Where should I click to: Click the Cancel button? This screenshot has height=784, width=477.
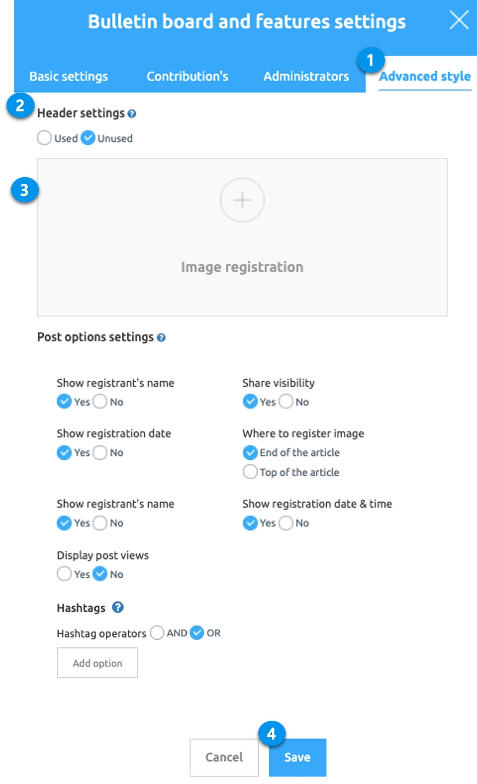coord(224,757)
